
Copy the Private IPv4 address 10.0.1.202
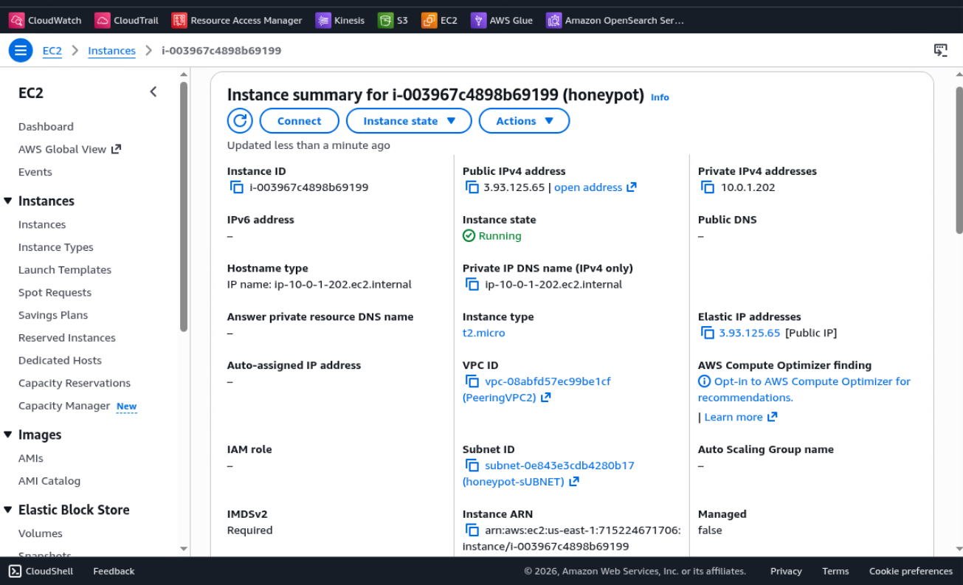click(x=708, y=187)
